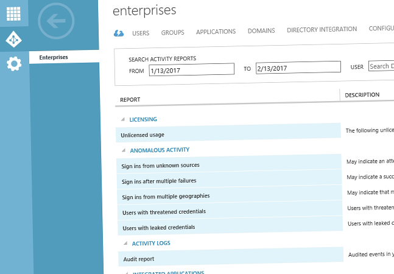Select Enterprises in the sidebar
This screenshot has width=394, height=274.
click(54, 57)
